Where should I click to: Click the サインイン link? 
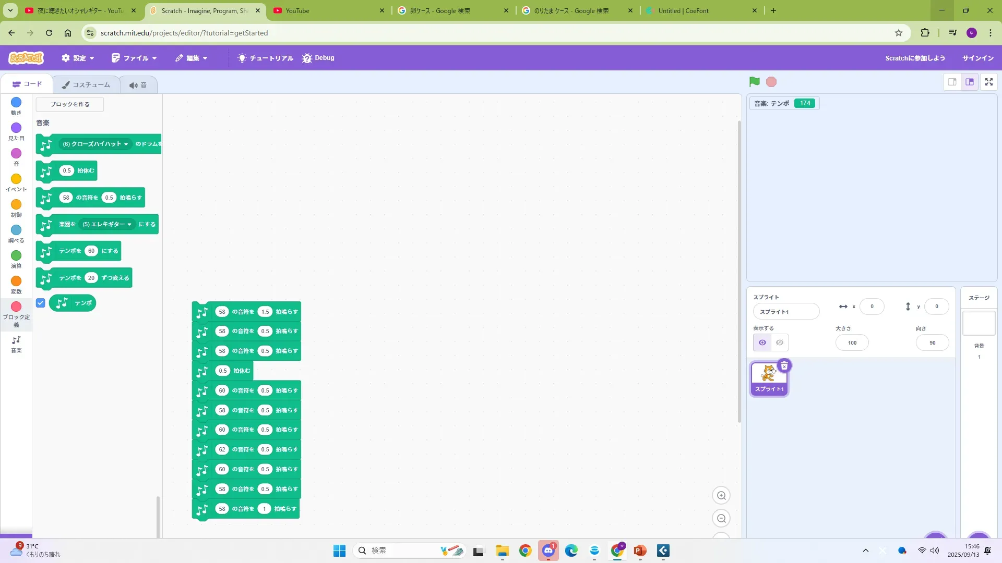(977, 58)
